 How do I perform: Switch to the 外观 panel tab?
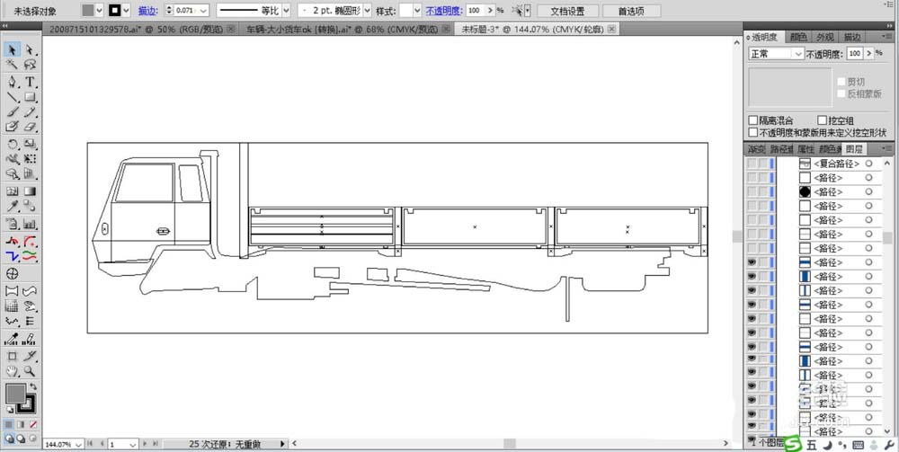(824, 37)
